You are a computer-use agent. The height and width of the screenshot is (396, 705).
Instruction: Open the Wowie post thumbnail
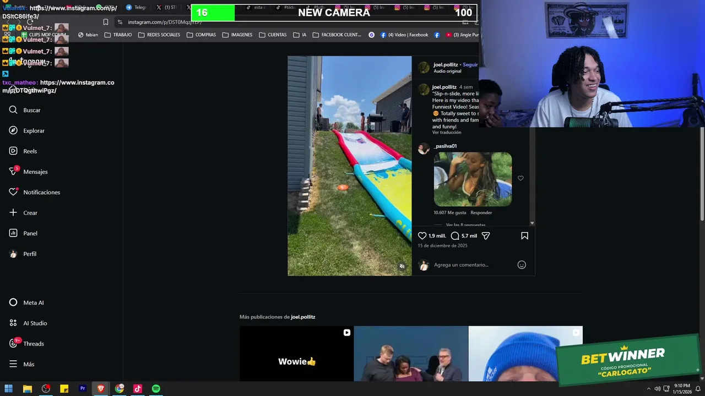pyautogui.click(x=296, y=354)
